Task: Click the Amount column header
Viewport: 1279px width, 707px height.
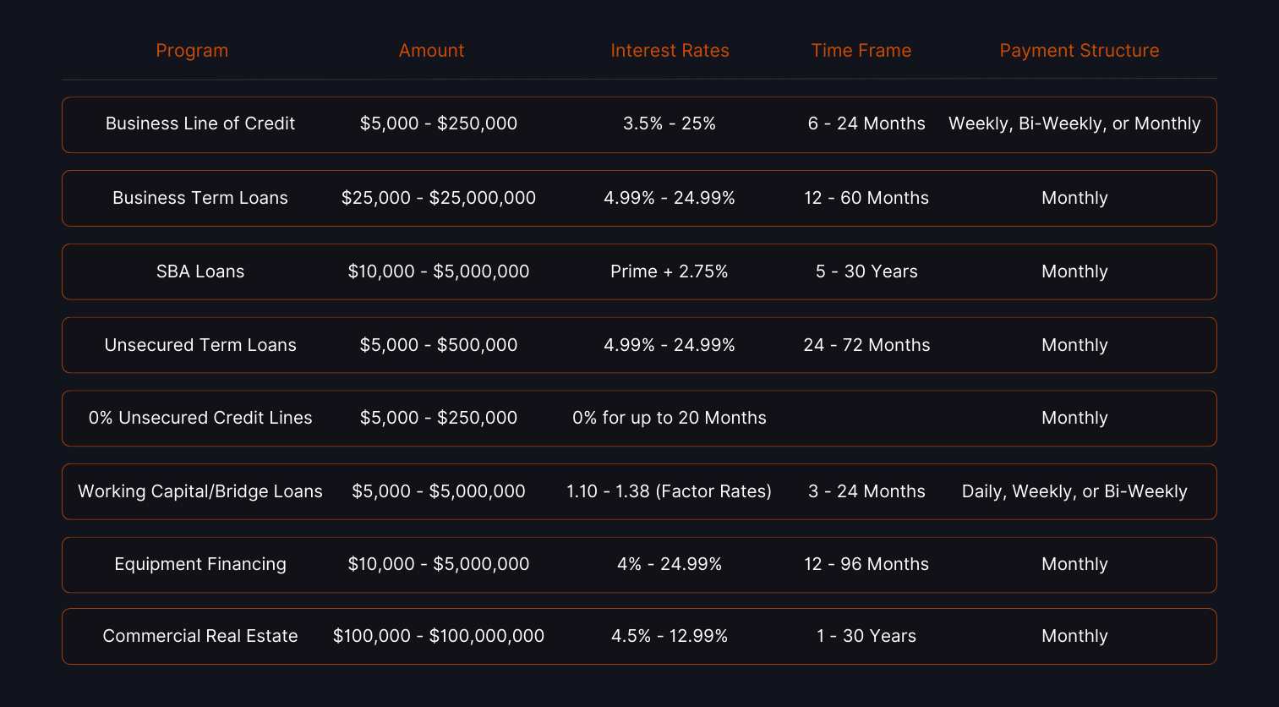Action: tap(431, 51)
